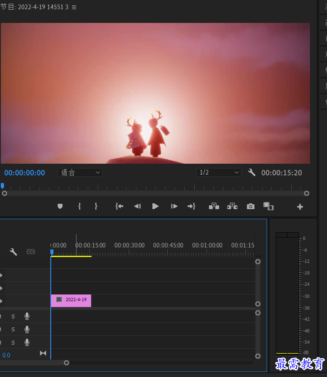Open the playback resolution dropdown showing 1/2
327x377 pixels.
click(219, 172)
